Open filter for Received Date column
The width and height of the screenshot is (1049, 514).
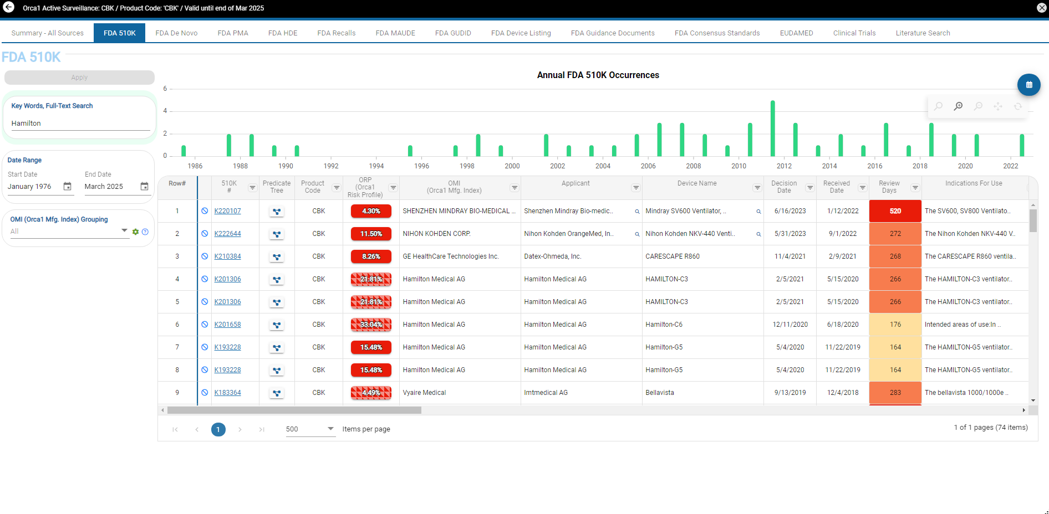(x=863, y=188)
